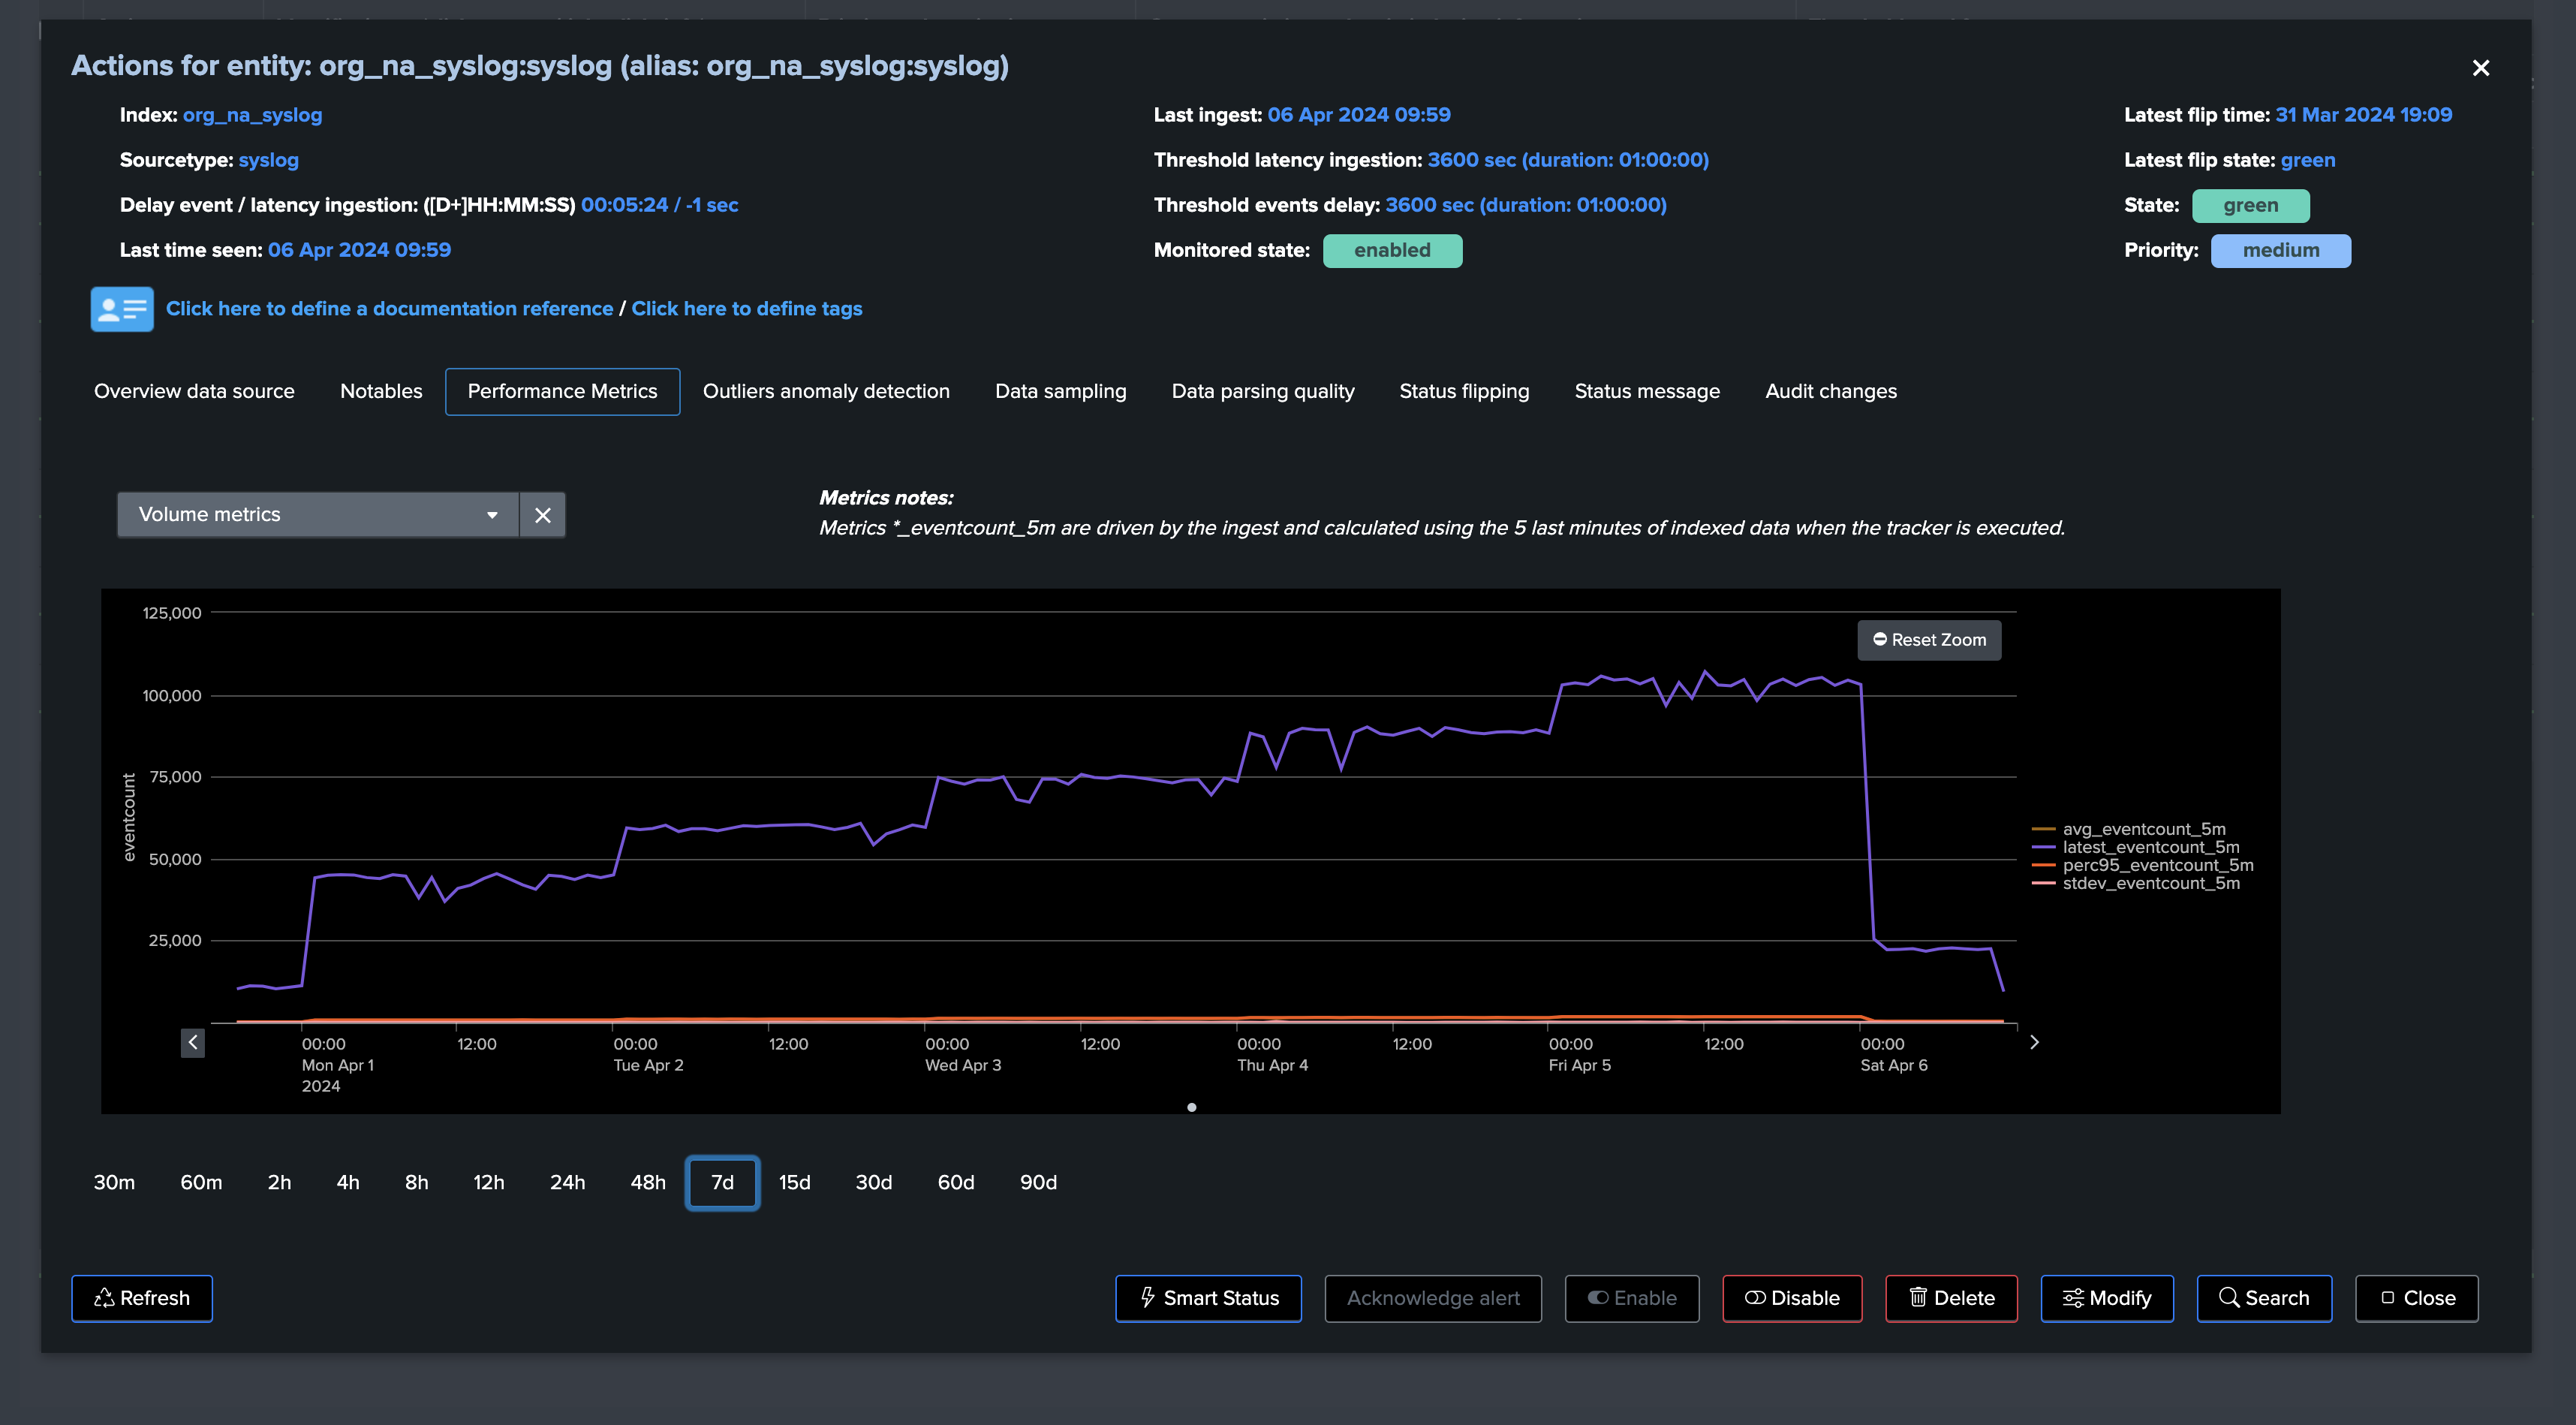Open the Volume metrics dropdown
The width and height of the screenshot is (2576, 1425).
click(318, 515)
